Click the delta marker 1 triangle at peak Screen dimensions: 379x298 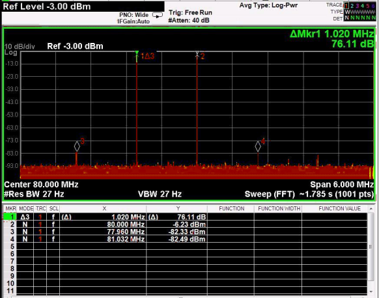point(137,53)
